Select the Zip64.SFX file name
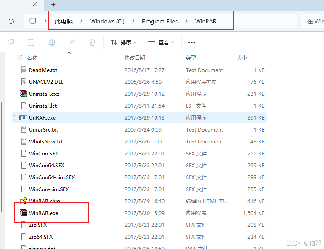 [41, 237]
